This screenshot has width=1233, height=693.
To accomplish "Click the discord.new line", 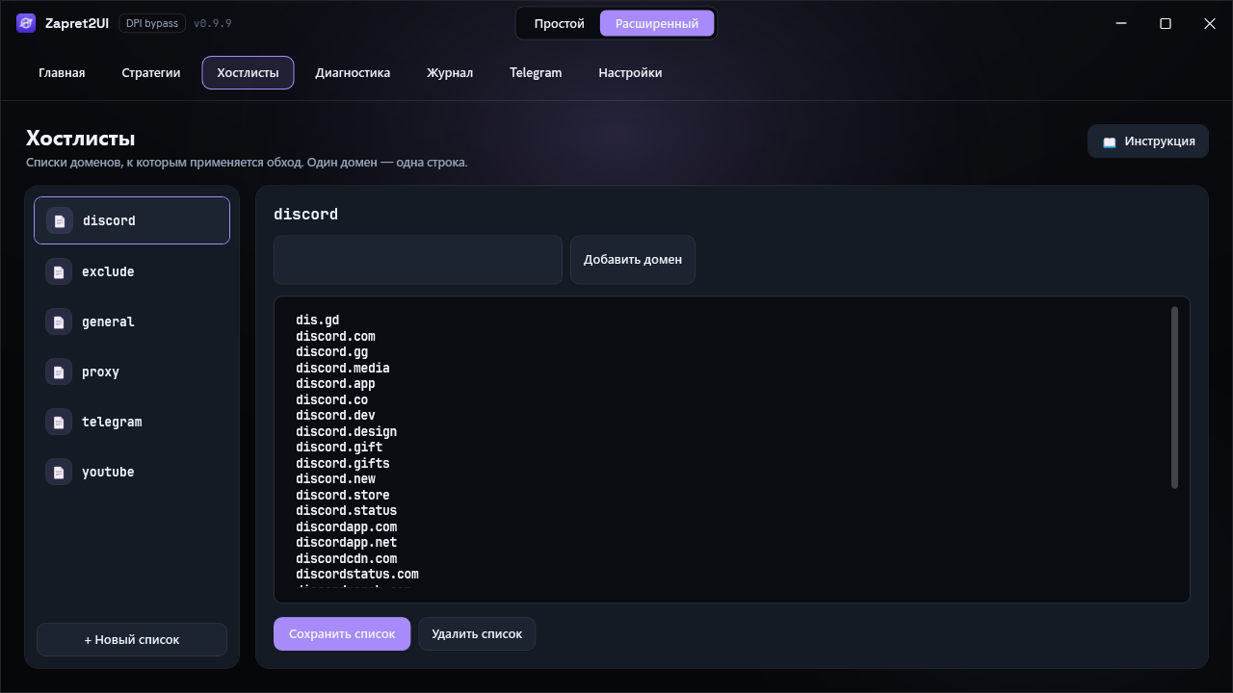I will pyautogui.click(x=335, y=479).
